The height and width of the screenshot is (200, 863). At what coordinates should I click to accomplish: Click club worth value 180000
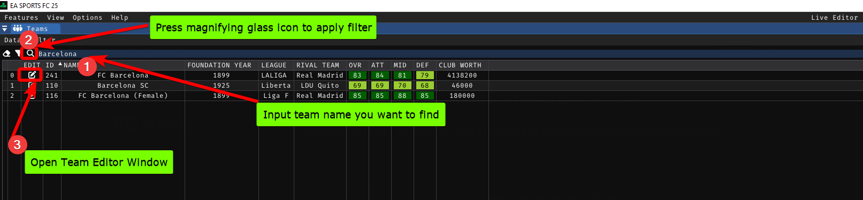point(462,96)
